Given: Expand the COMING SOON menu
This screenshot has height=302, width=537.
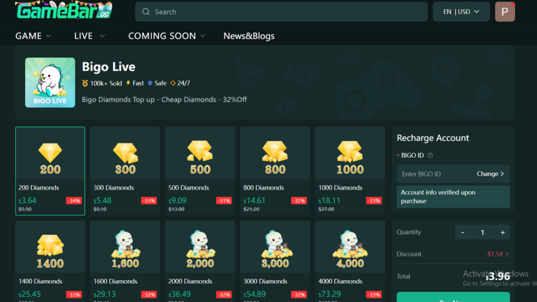Looking at the screenshot, I should tap(166, 36).
